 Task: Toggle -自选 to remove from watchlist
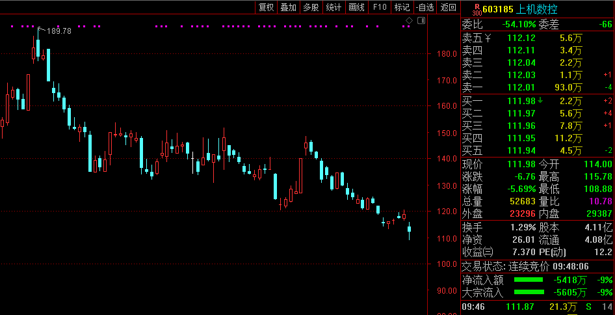tap(425, 7)
